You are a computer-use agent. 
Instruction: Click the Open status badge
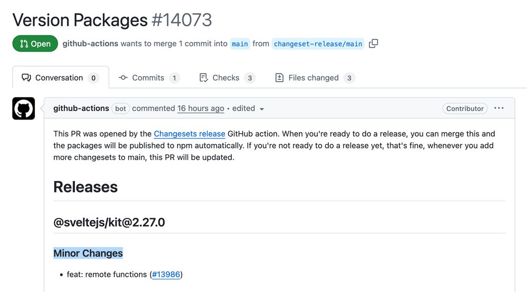point(35,44)
